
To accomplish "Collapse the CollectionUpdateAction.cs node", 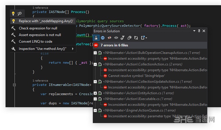I will click(x=95, y=82).
